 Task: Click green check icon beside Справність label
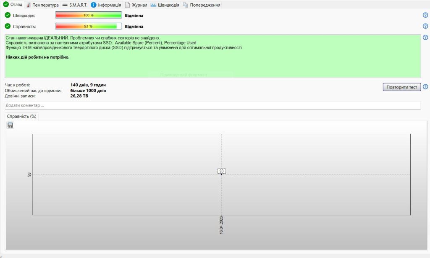pos(8,26)
